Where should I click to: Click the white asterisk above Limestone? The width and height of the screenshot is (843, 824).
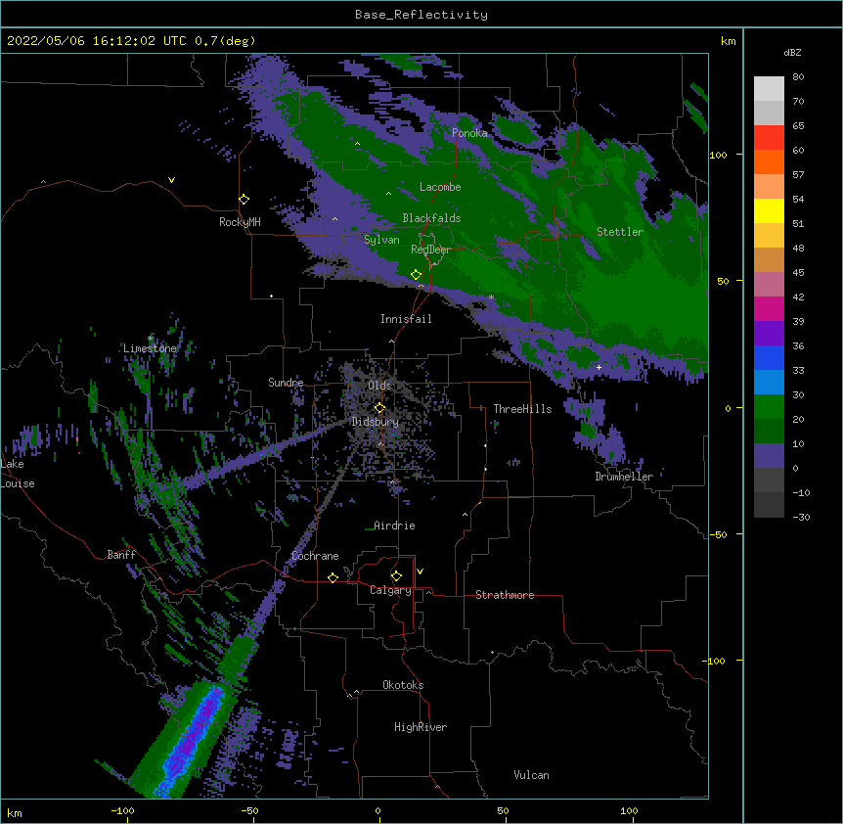point(151,339)
